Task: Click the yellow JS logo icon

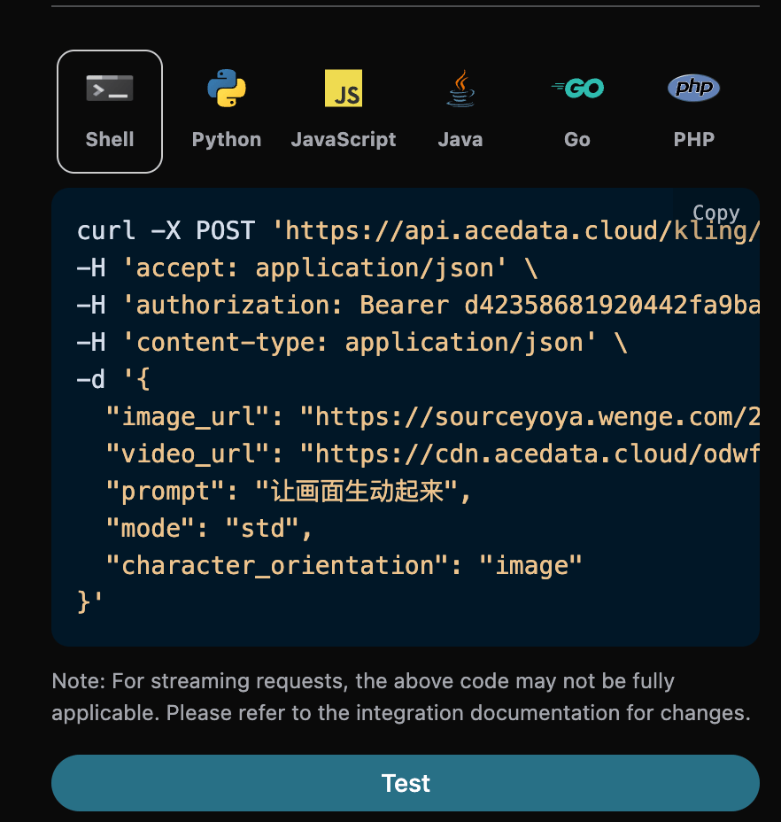Action: point(344,89)
